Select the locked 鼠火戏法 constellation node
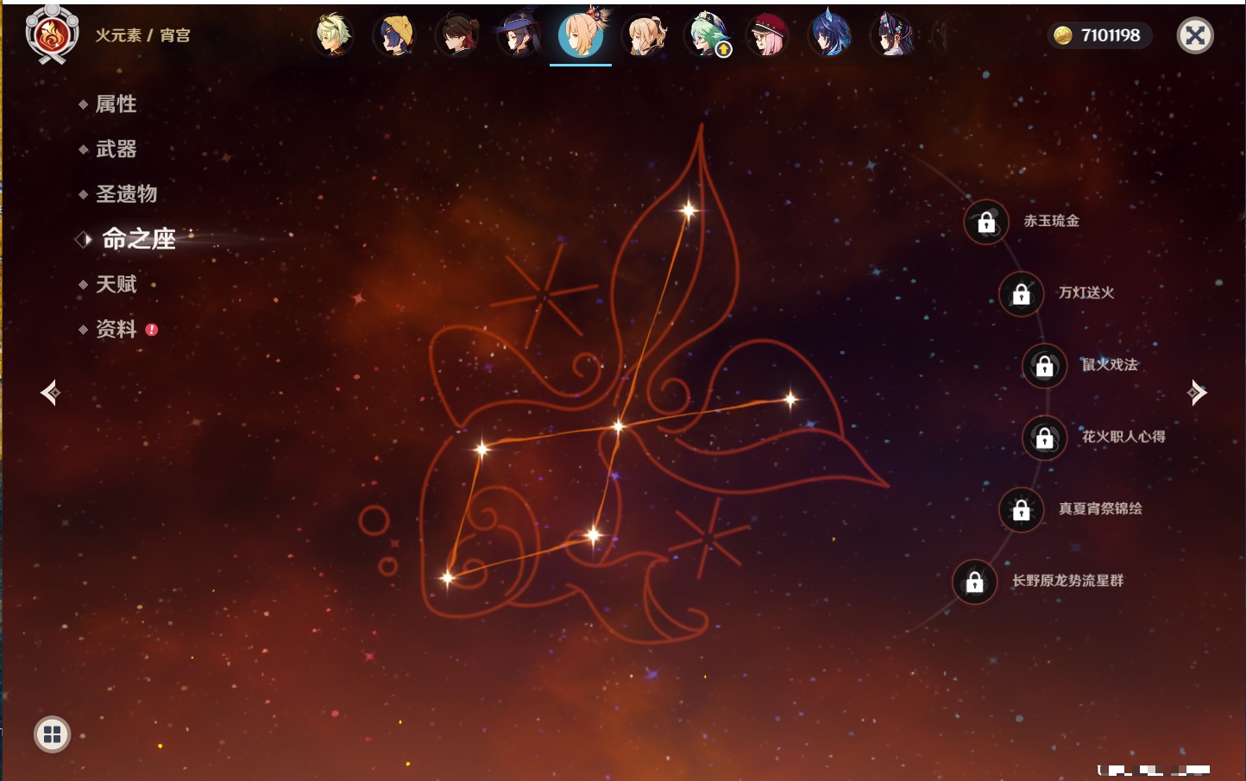1246x781 pixels. 1045,366
